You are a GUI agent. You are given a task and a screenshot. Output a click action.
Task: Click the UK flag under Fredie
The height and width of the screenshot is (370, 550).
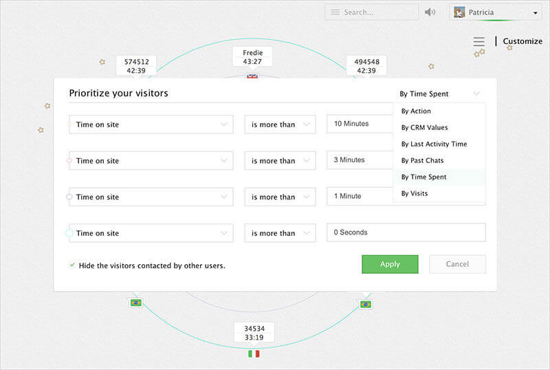click(x=252, y=76)
